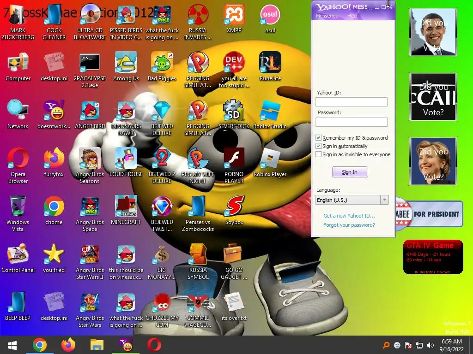
Task: Select the BEEP BEEP desktop icon
Action: click(x=18, y=307)
